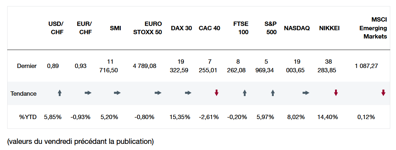Click the NIKKEI red down arrow

[x=336, y=93]
